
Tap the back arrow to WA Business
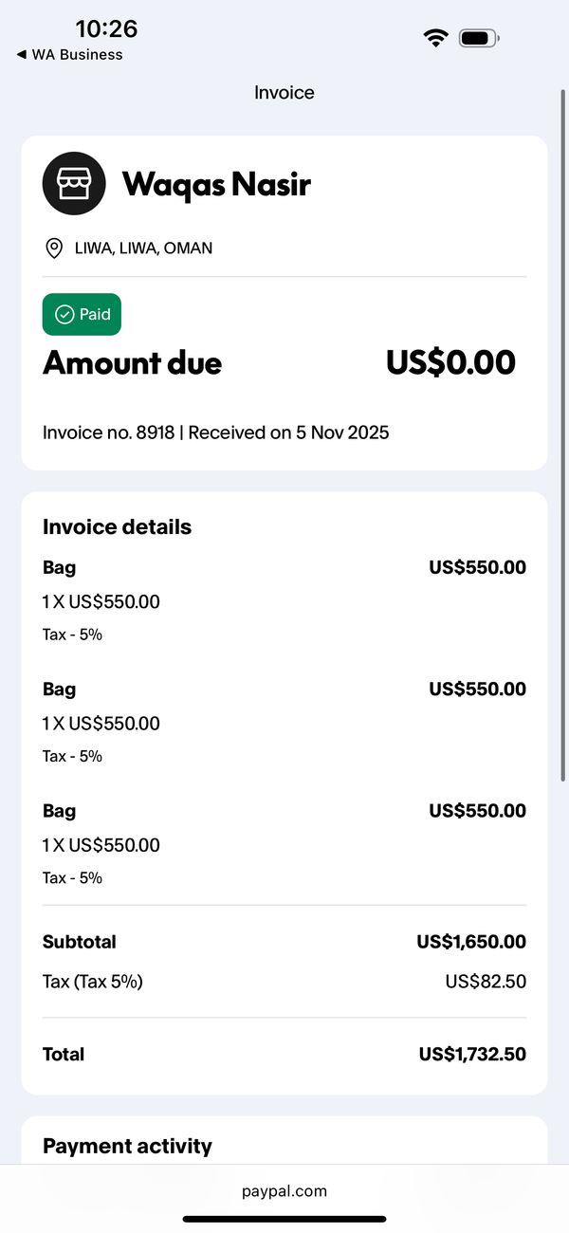click(21, 55)
